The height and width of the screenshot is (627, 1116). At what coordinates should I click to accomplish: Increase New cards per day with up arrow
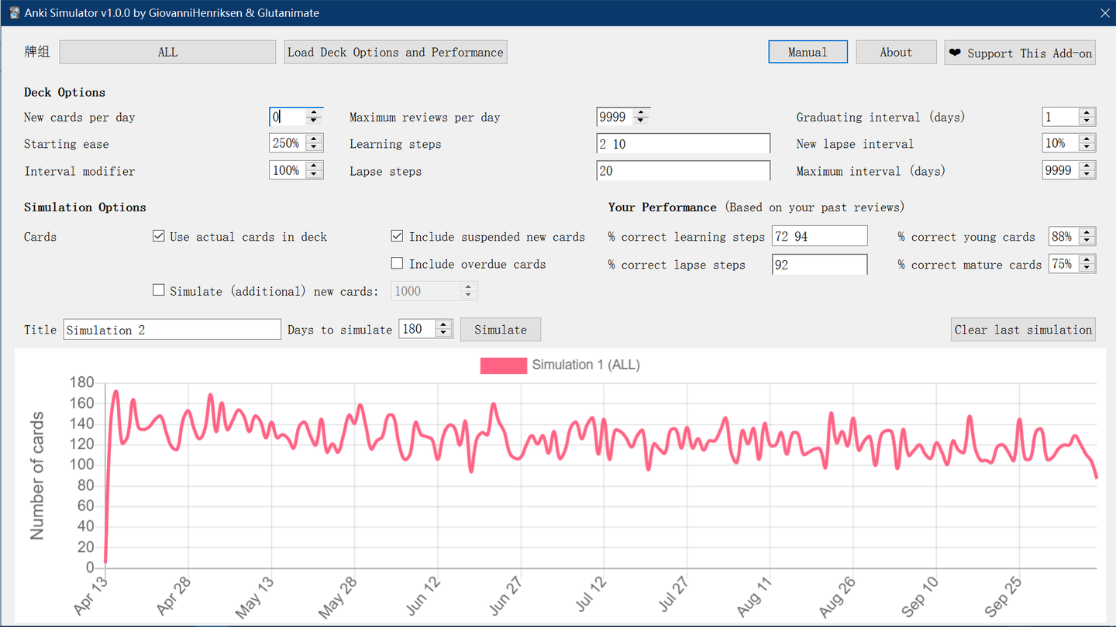pos(314,113)
